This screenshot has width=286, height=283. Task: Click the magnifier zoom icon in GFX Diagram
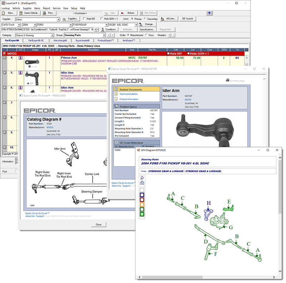coord(142,178)
